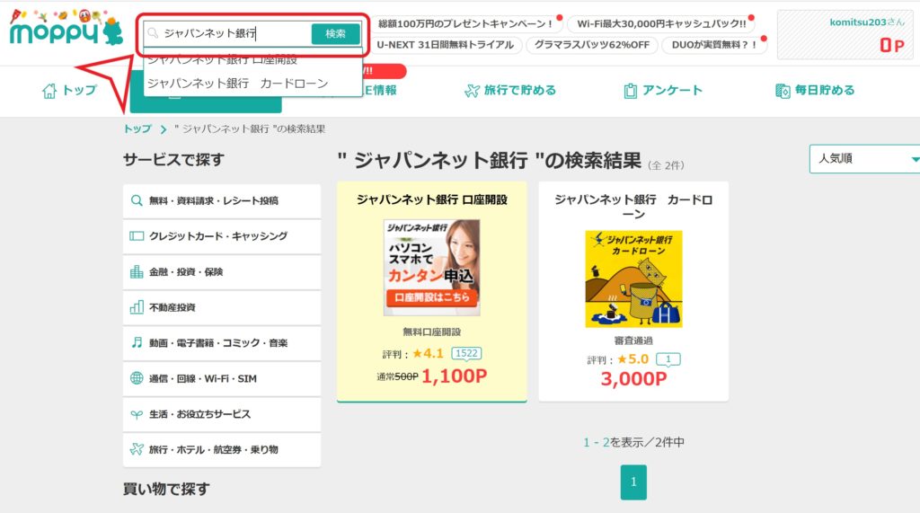
Task: Click the airplane icon beside 旅行で貯める
Action: click(x=472, y=91)
